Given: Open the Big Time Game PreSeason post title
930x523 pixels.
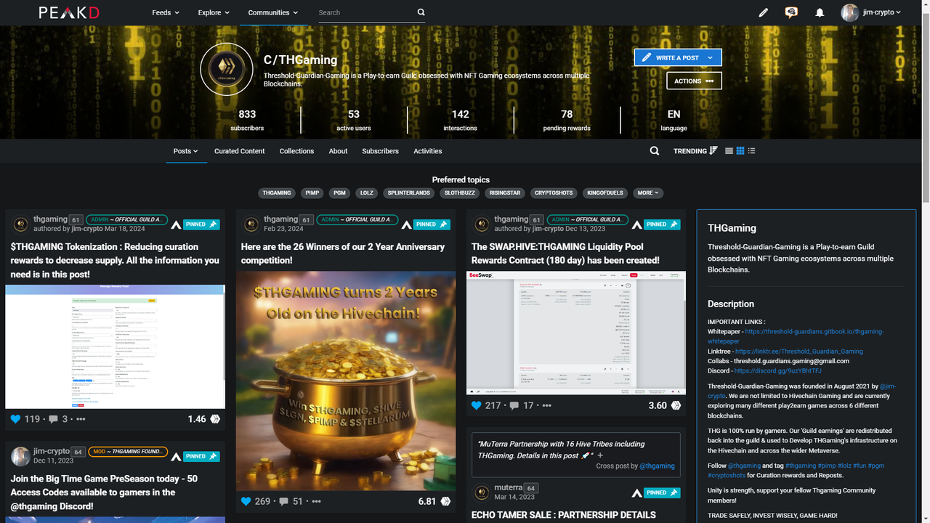Looking at the screenshot, I should [x=104, y=492].
